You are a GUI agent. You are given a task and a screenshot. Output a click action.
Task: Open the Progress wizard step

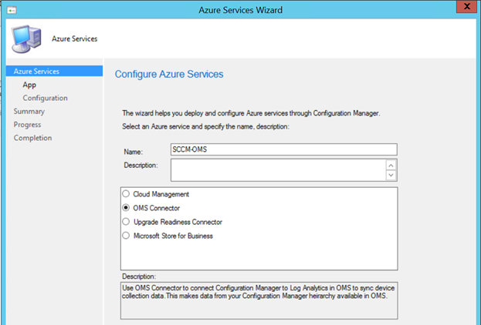click(x=27, y=125)
